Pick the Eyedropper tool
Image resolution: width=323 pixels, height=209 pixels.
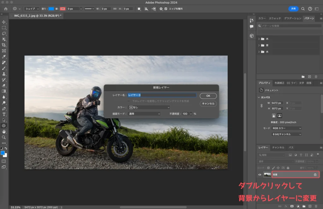pyautogui.click(x=4, y=57)
